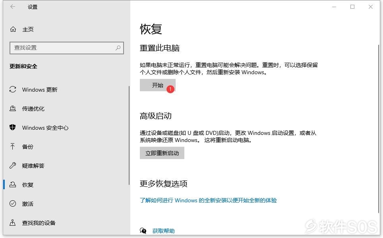
Task: Select 传递优化 in the sidebar
Action: (33, 109)
